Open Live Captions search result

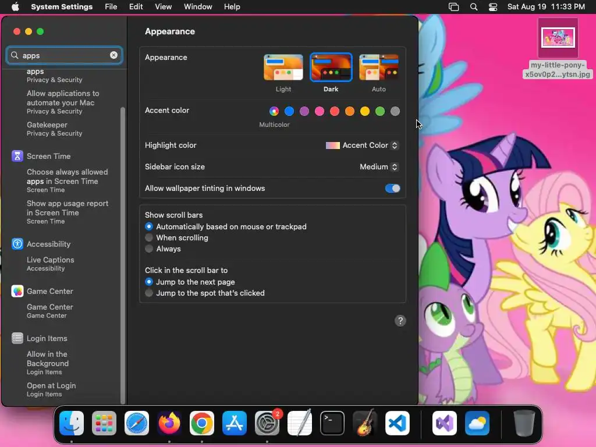click(51, 264)
